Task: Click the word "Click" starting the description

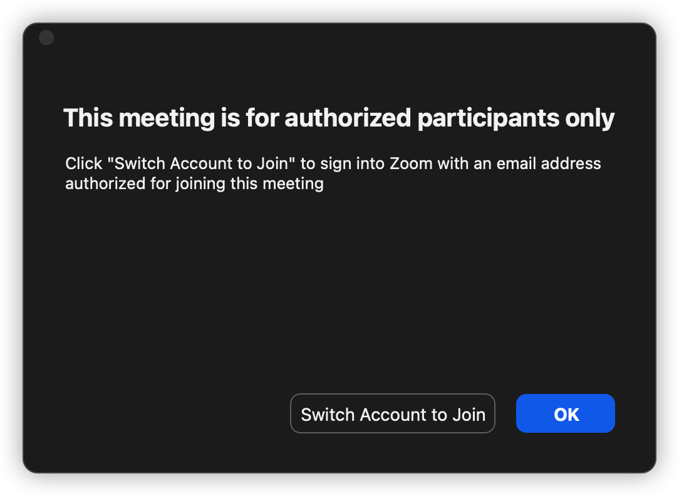Action: 83,164
